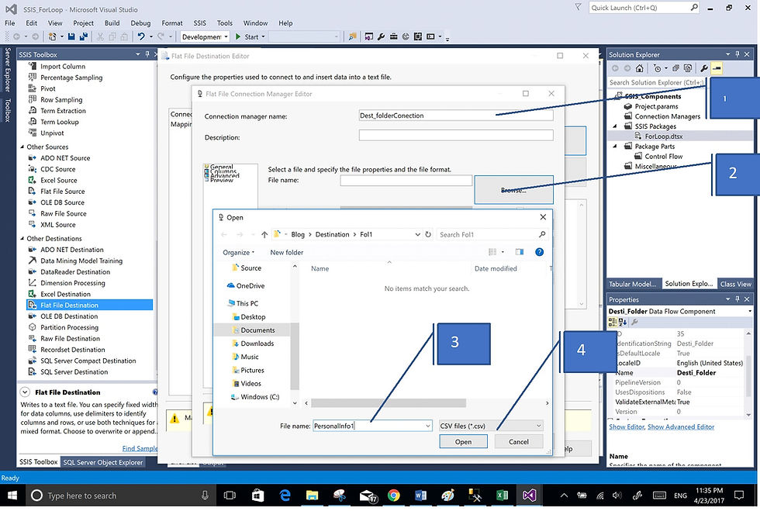Click the Up arrow in the Open dialog
This screenshot has height=511, width=760.
pyautogui.click(x=264, y=235)
